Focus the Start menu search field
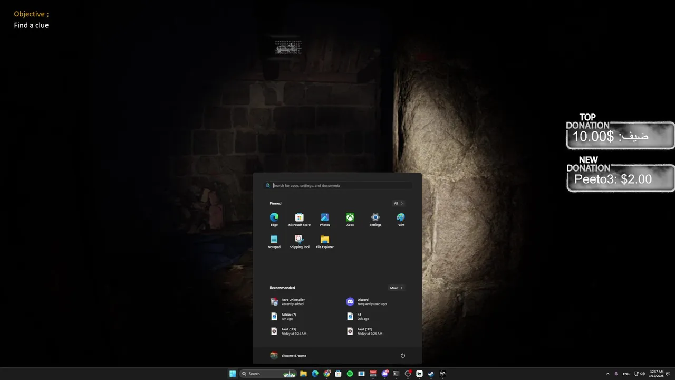This screenshot has width=675, height=380. pos(337,185)
